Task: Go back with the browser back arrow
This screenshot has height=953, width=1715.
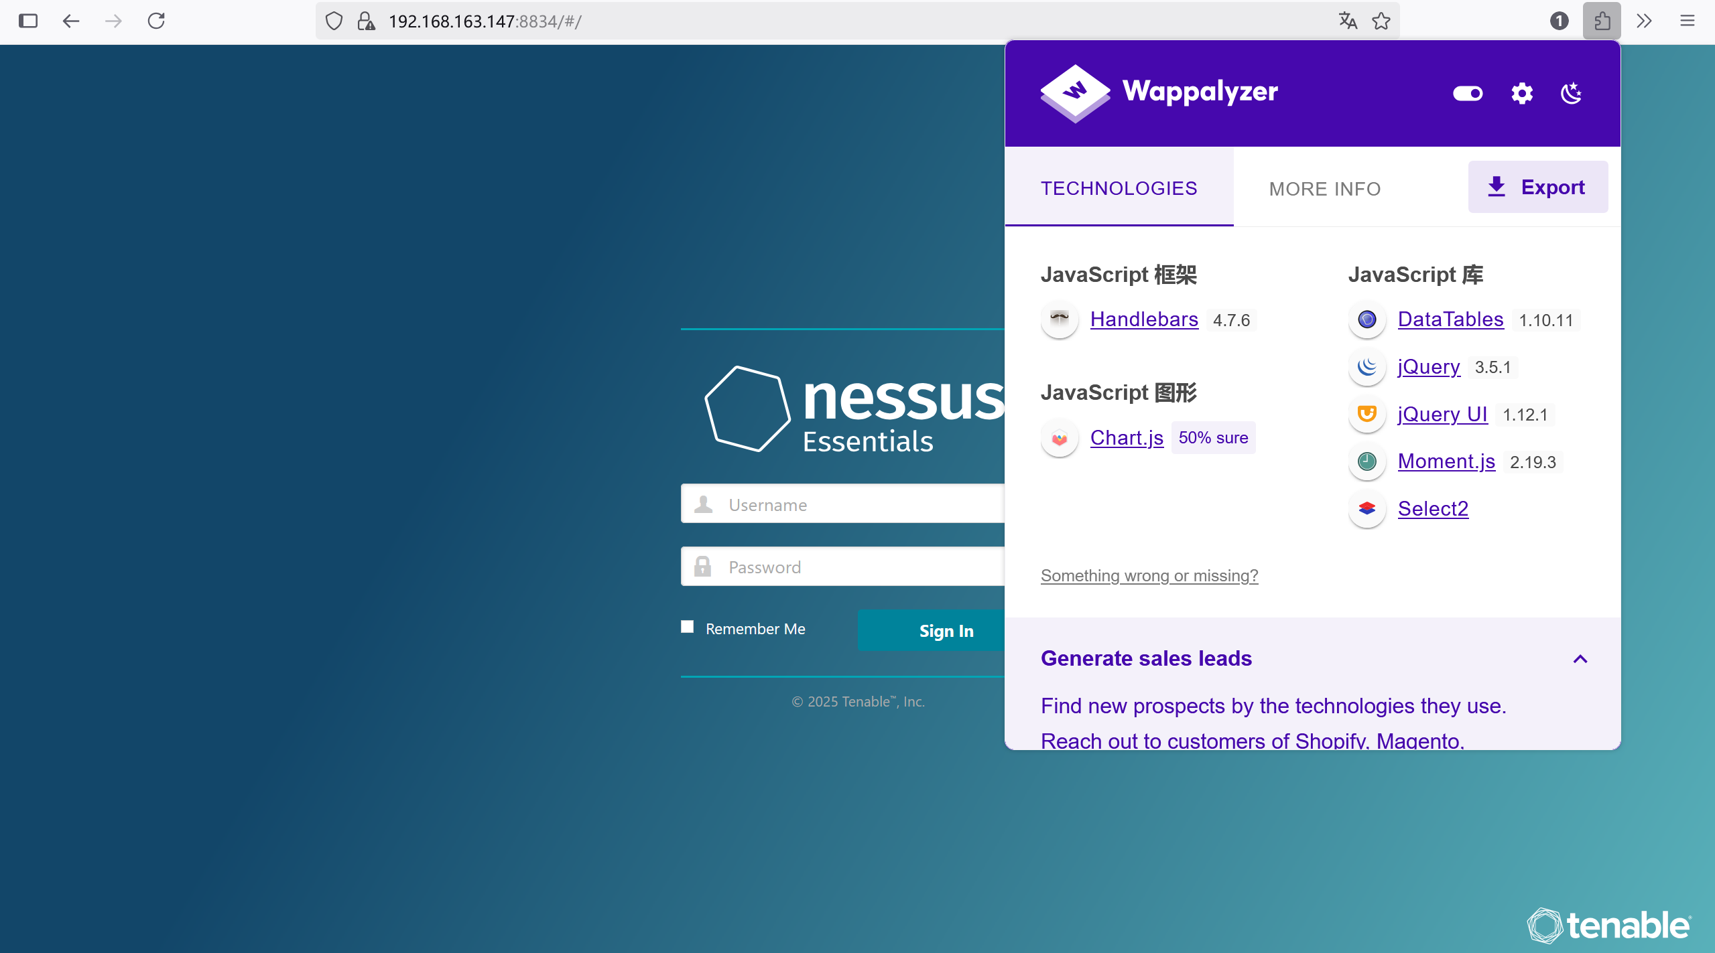Action: (71, 21)
